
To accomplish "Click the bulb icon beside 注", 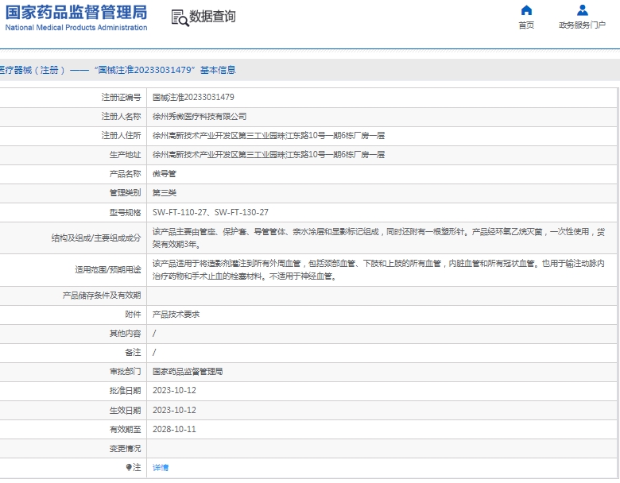I will [129, 468].
